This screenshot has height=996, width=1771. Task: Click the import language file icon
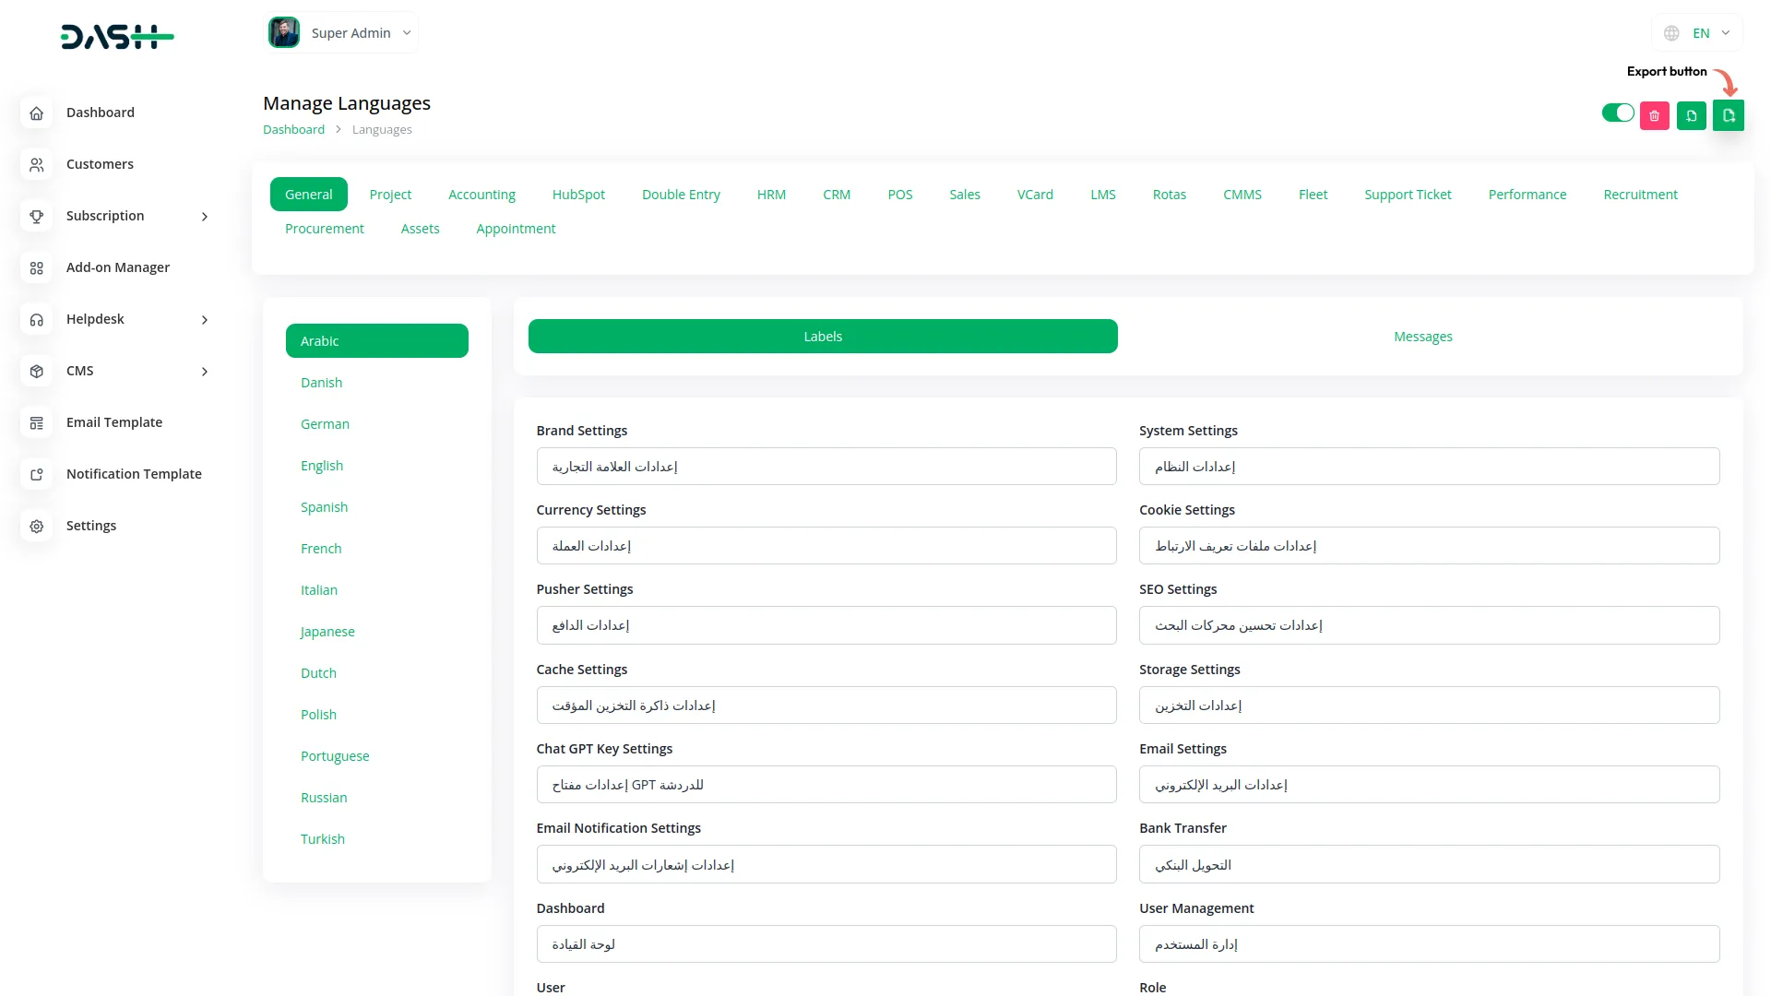(1691, 115)
